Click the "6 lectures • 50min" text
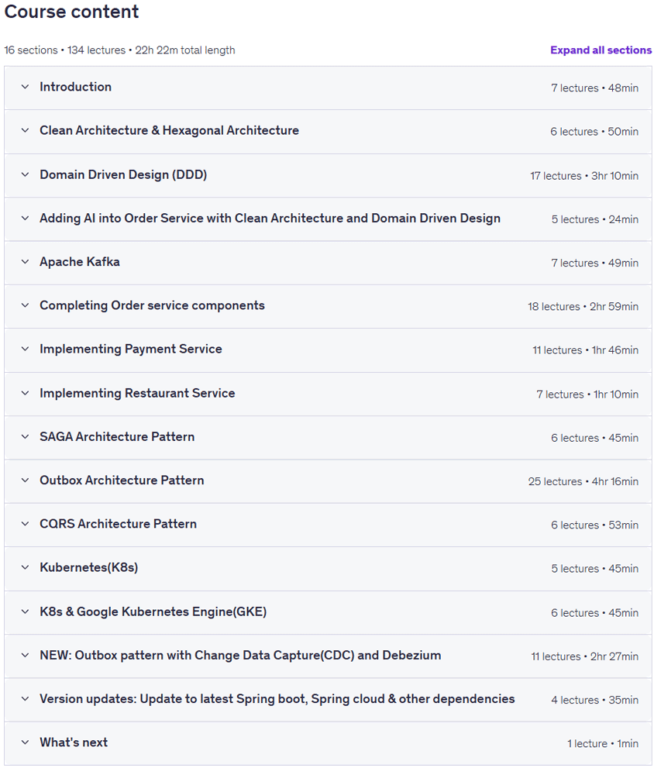Image resolution: width=654 pixels, height=768 pixels. click(594, 132)
